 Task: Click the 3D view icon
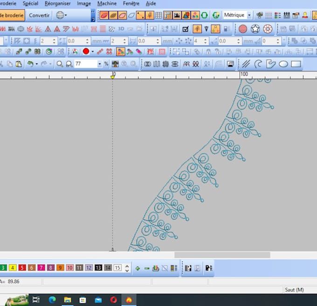[121, 29]
